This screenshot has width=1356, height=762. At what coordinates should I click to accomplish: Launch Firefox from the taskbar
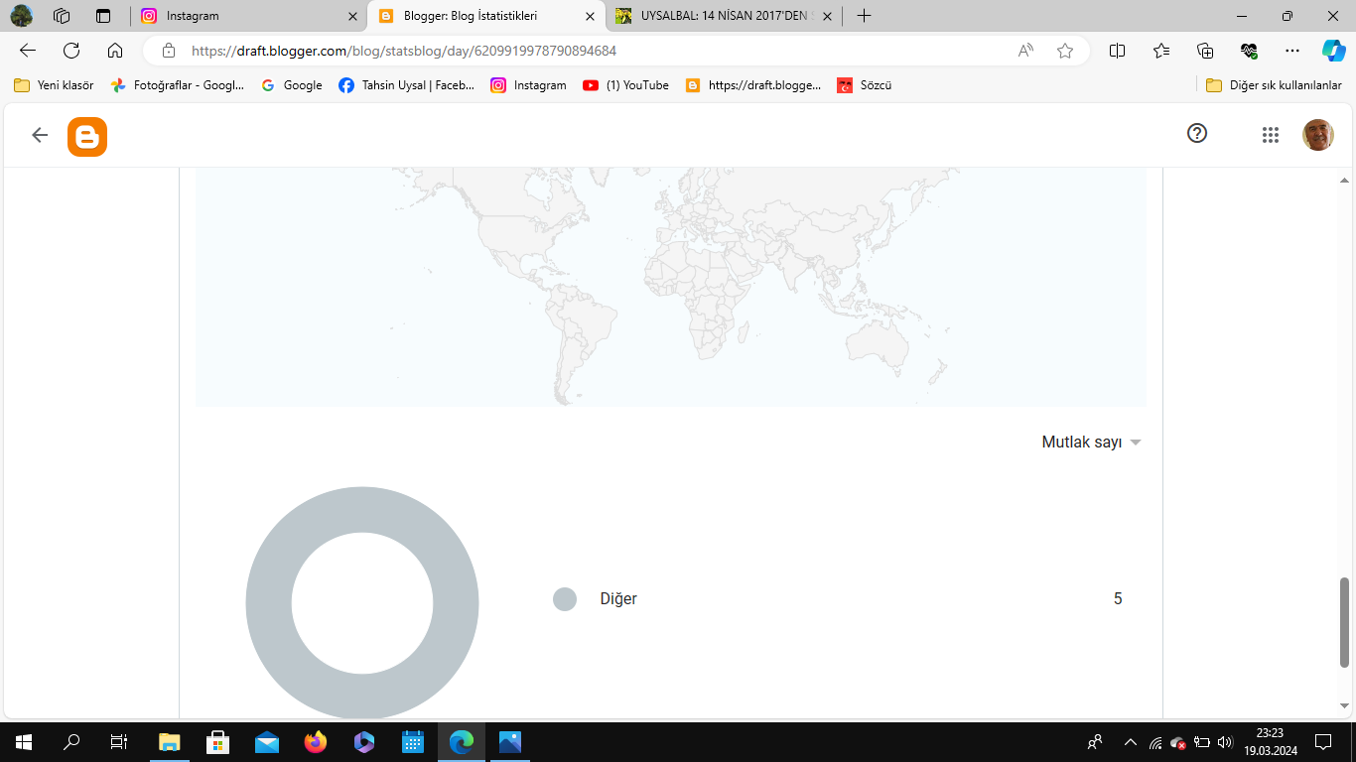pyautogui.click(x=316, y=742)
